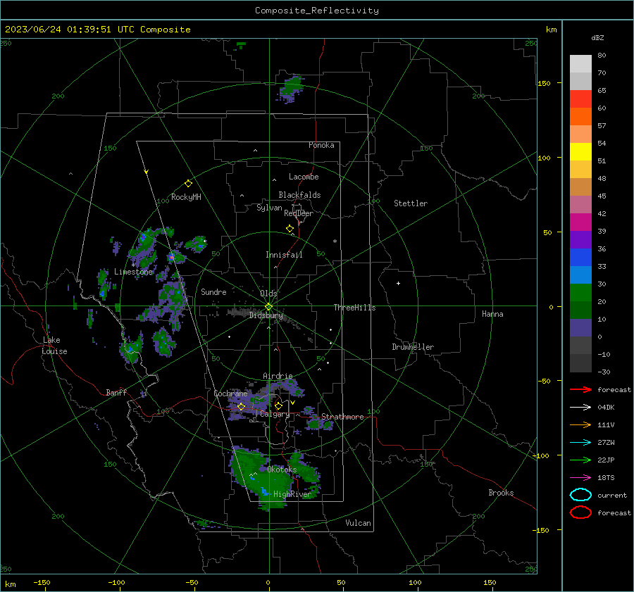Click the Sylvan label

269,208
